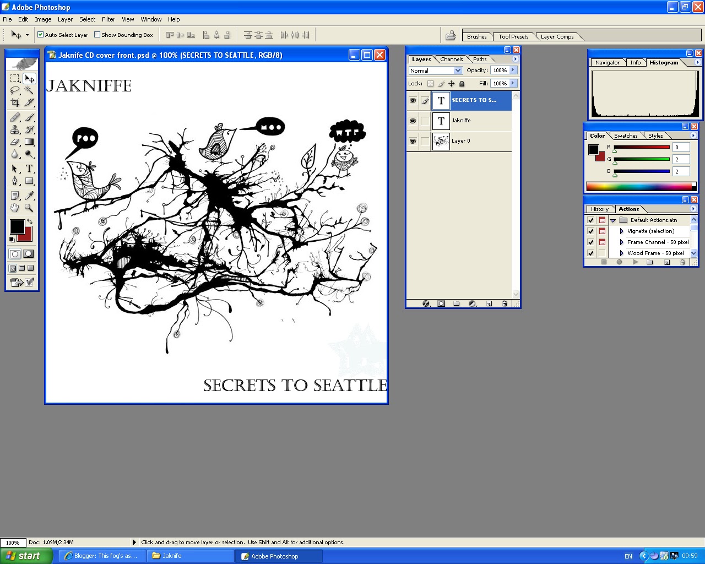
Task: Click the Windows start button
Action: (26, 556)
